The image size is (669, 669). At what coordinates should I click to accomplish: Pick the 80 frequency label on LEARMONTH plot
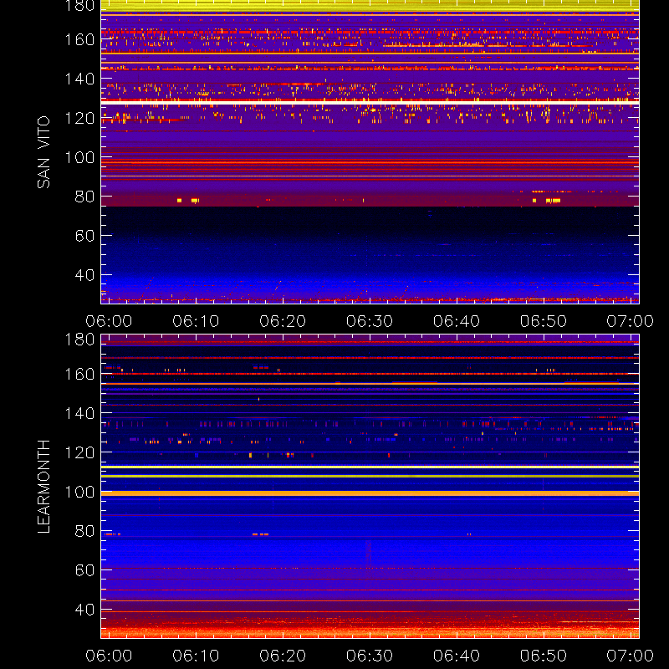click(x=84, y=531)
